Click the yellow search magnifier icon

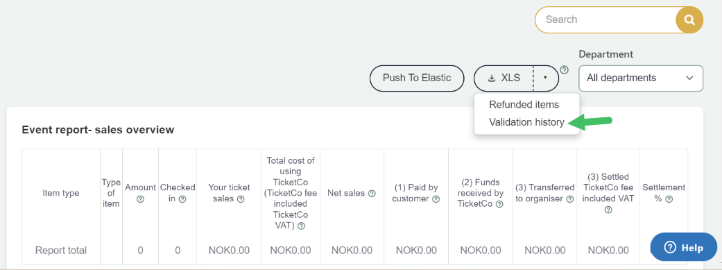[x=689, y=20]
